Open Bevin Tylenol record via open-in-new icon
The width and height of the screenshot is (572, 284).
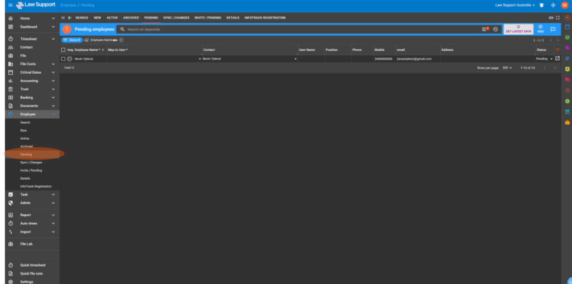[557, 59]
